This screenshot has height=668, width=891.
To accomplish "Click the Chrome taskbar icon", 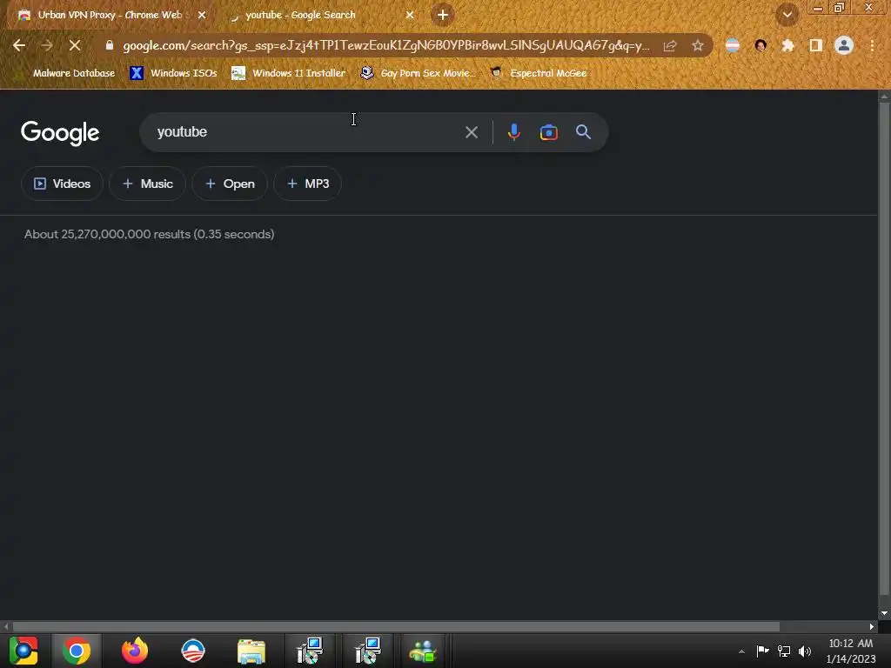I will 77,651.
